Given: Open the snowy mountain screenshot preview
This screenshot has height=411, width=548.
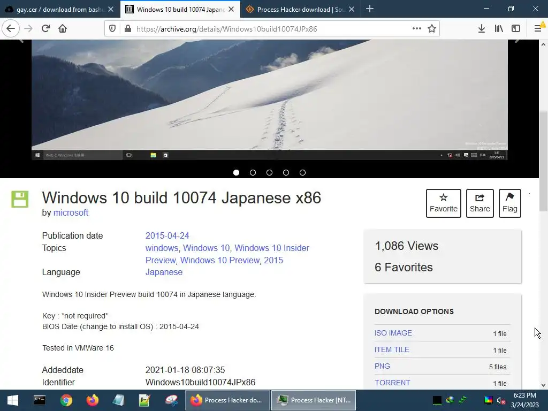Looking at the screenshot, I should click(270, 100).
